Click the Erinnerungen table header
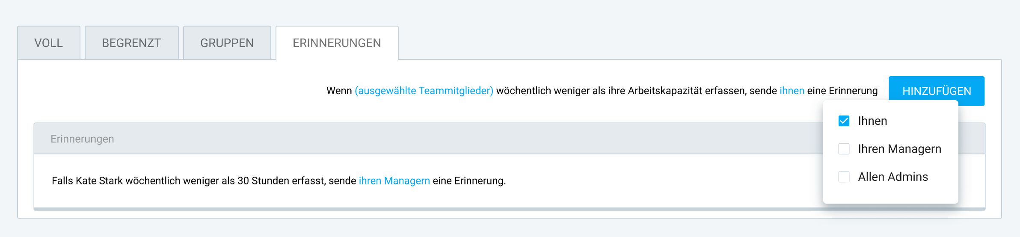The image size is (1020, 237). pyautogui.click(x=82, y=139)
